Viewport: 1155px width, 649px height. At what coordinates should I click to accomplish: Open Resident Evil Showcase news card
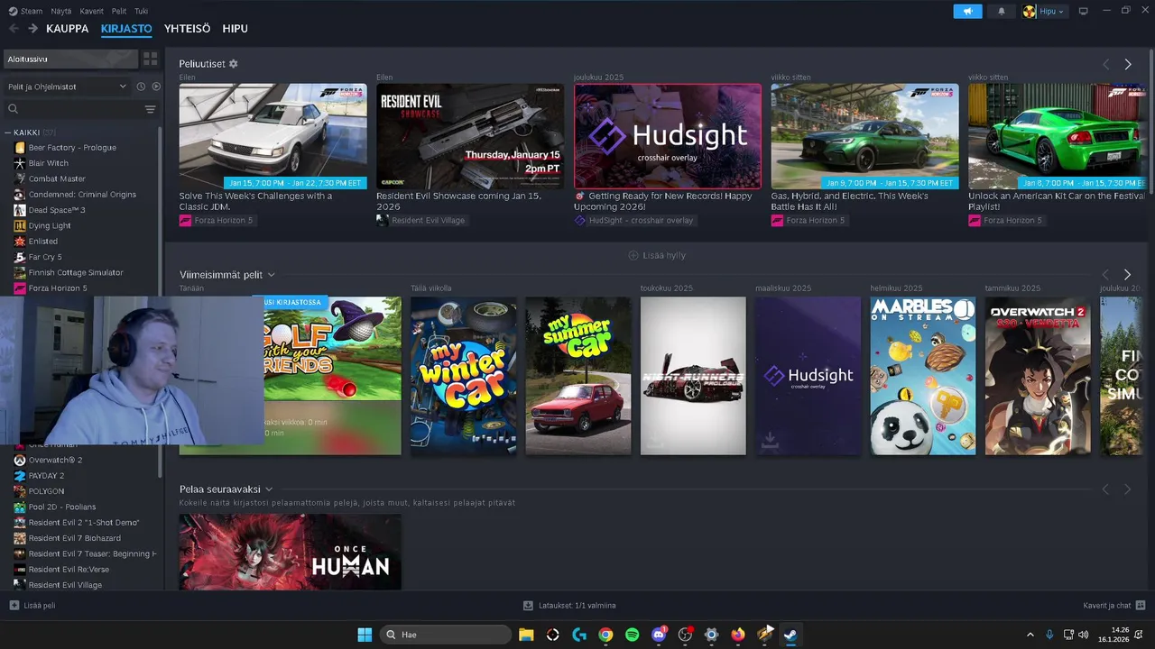click(x=470, y=136)
